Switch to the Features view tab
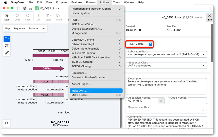 click(x=33, y=28)
